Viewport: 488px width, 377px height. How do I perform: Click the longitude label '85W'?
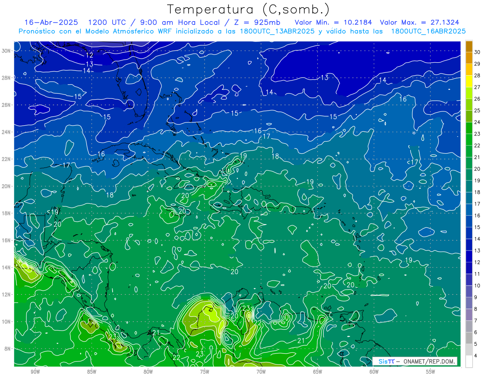click(x=91, y=372)
